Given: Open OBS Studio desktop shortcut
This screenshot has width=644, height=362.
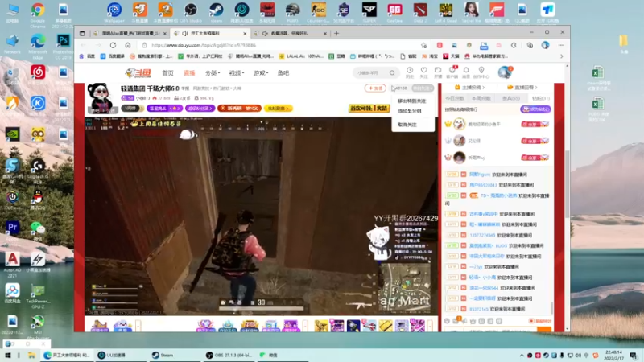Looking at the screenshot, I should tap(191, 12).
